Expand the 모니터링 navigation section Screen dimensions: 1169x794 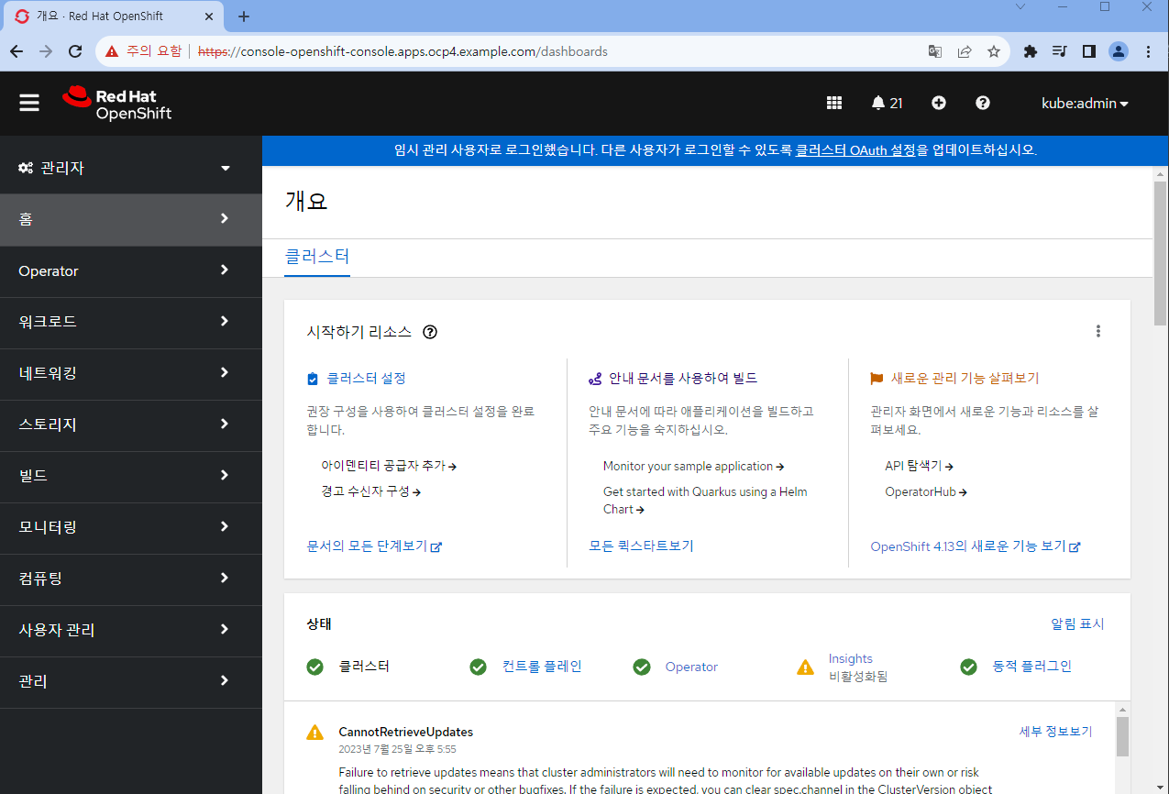pos(131,527)
